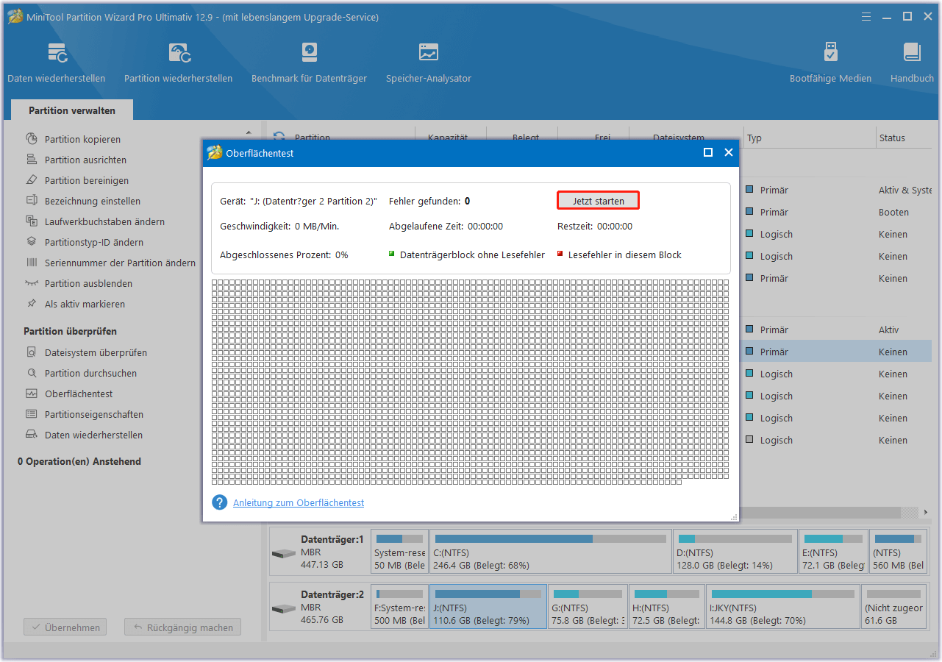Click sidebar Daten wiederherstellen entry
942x662 pixels.
[93, 435]
